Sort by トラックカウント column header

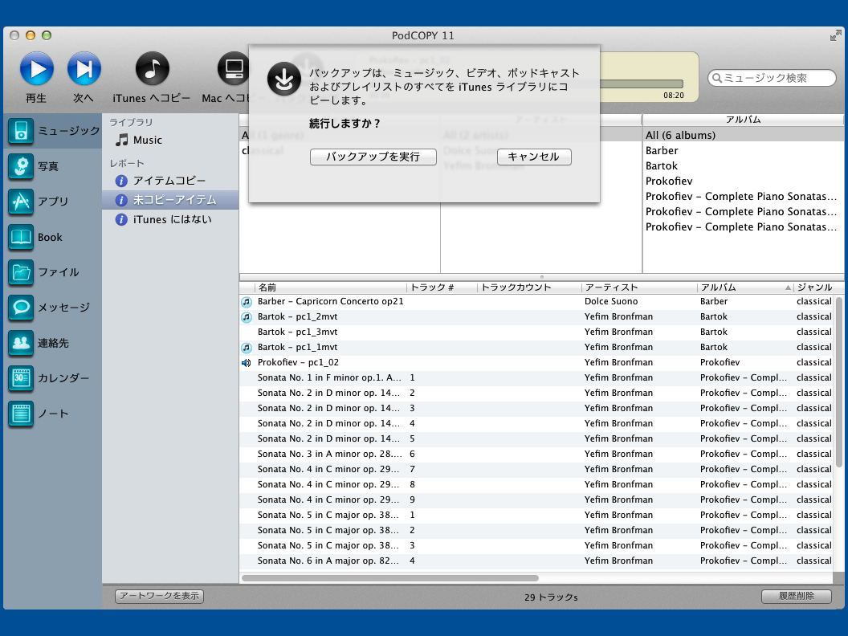click(x=529, y=287)
